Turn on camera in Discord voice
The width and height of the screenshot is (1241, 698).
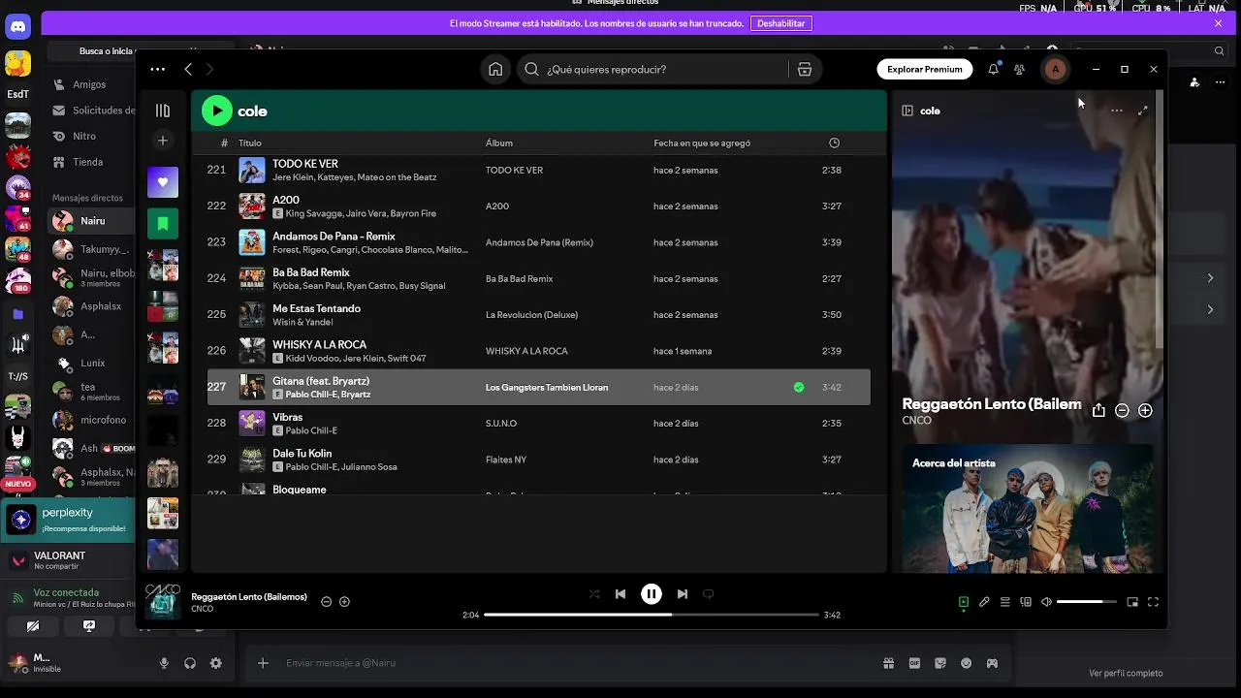point(33,626)
